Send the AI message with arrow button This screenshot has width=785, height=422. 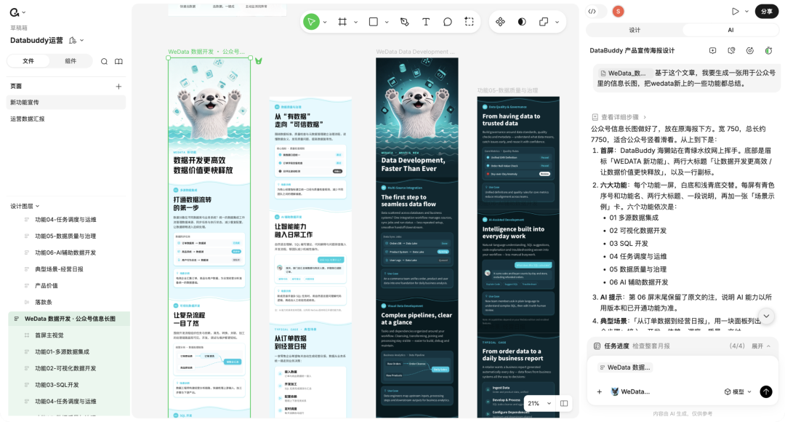766,391
